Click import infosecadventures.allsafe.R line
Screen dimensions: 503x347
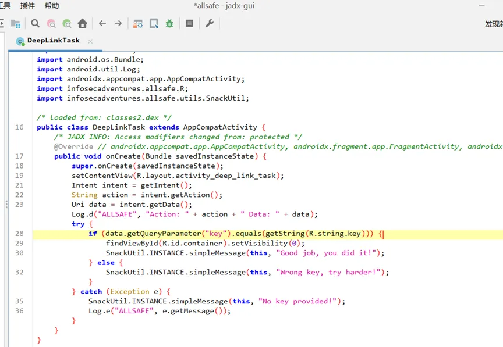click(112, 89)
